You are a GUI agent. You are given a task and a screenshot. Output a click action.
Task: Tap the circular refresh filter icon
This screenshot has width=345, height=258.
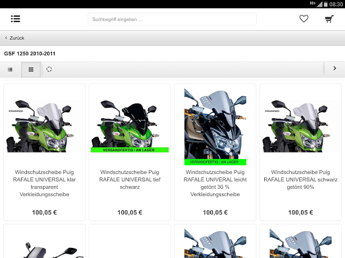pyautogui.click(x=49, y=69)
